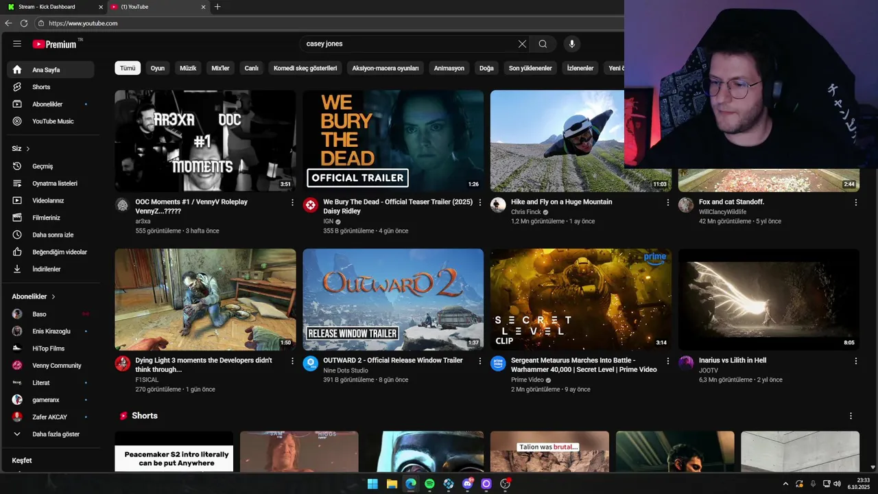Open the Venny Community subscription channel
Viewport: 878px width, 494px height.
point(51,366)
